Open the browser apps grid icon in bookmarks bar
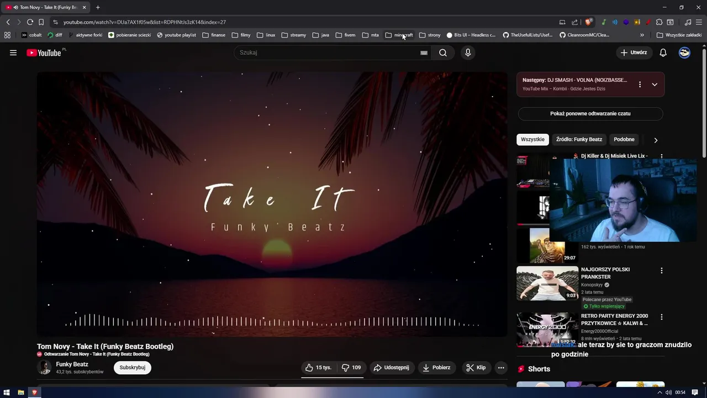 pos(7,35)
